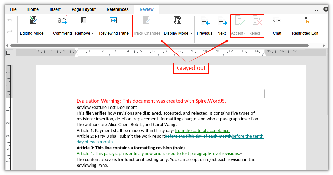Screen dimensions: 333x175
Task: Click the green Article 4 paragraph
Action: click(x=160, y=153)
